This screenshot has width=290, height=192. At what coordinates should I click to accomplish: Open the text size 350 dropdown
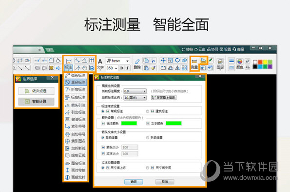tap(116, 68)
